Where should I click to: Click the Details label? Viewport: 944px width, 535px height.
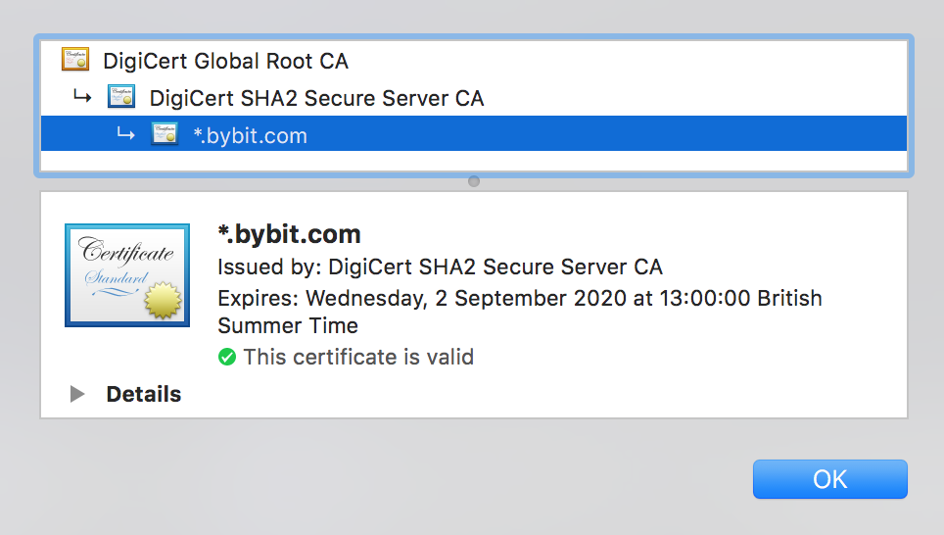(x=143, y=394)
